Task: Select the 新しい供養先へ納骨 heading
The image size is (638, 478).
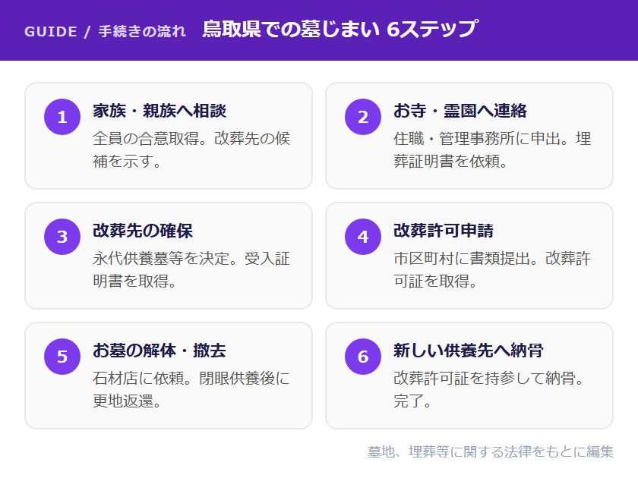Action: coord(469,351)
